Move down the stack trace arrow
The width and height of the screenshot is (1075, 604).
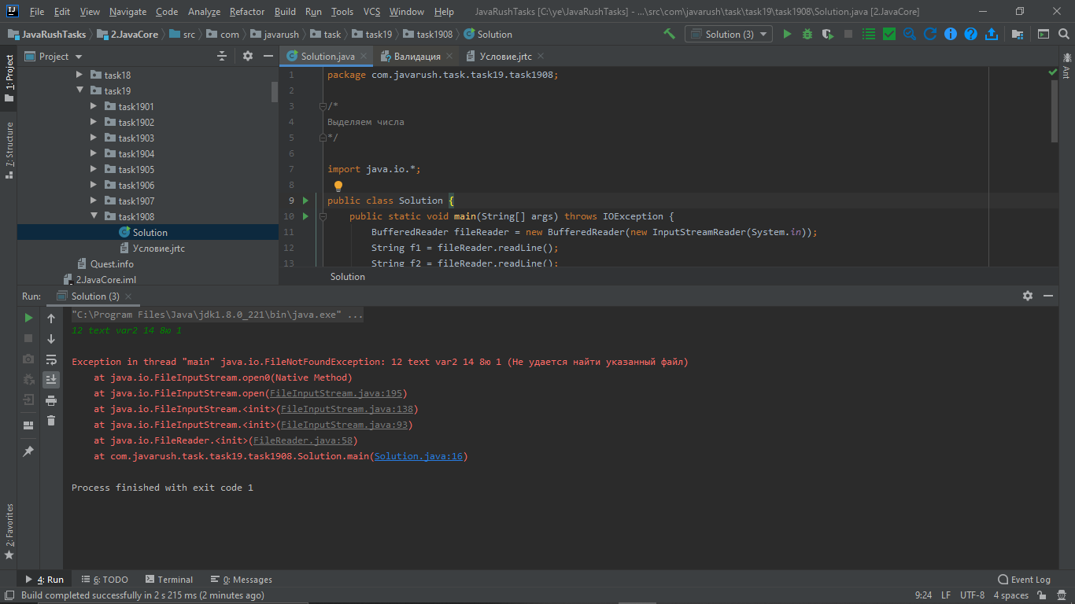click(51, 339)
